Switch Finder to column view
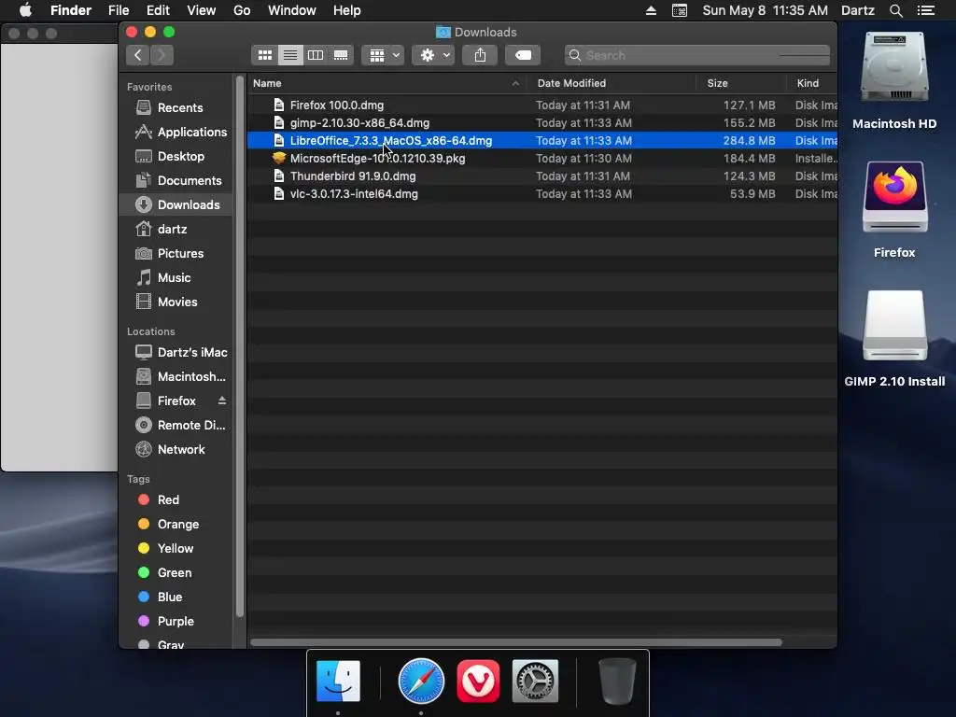This screenshot has height=717, width=956. click(x=316, y=55)
